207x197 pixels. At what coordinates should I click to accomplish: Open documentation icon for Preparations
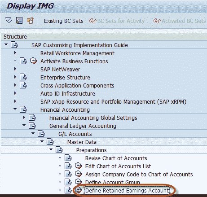[59, 150]
